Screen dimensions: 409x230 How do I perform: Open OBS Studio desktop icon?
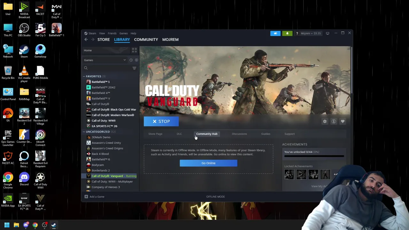(x=24, y=30)
